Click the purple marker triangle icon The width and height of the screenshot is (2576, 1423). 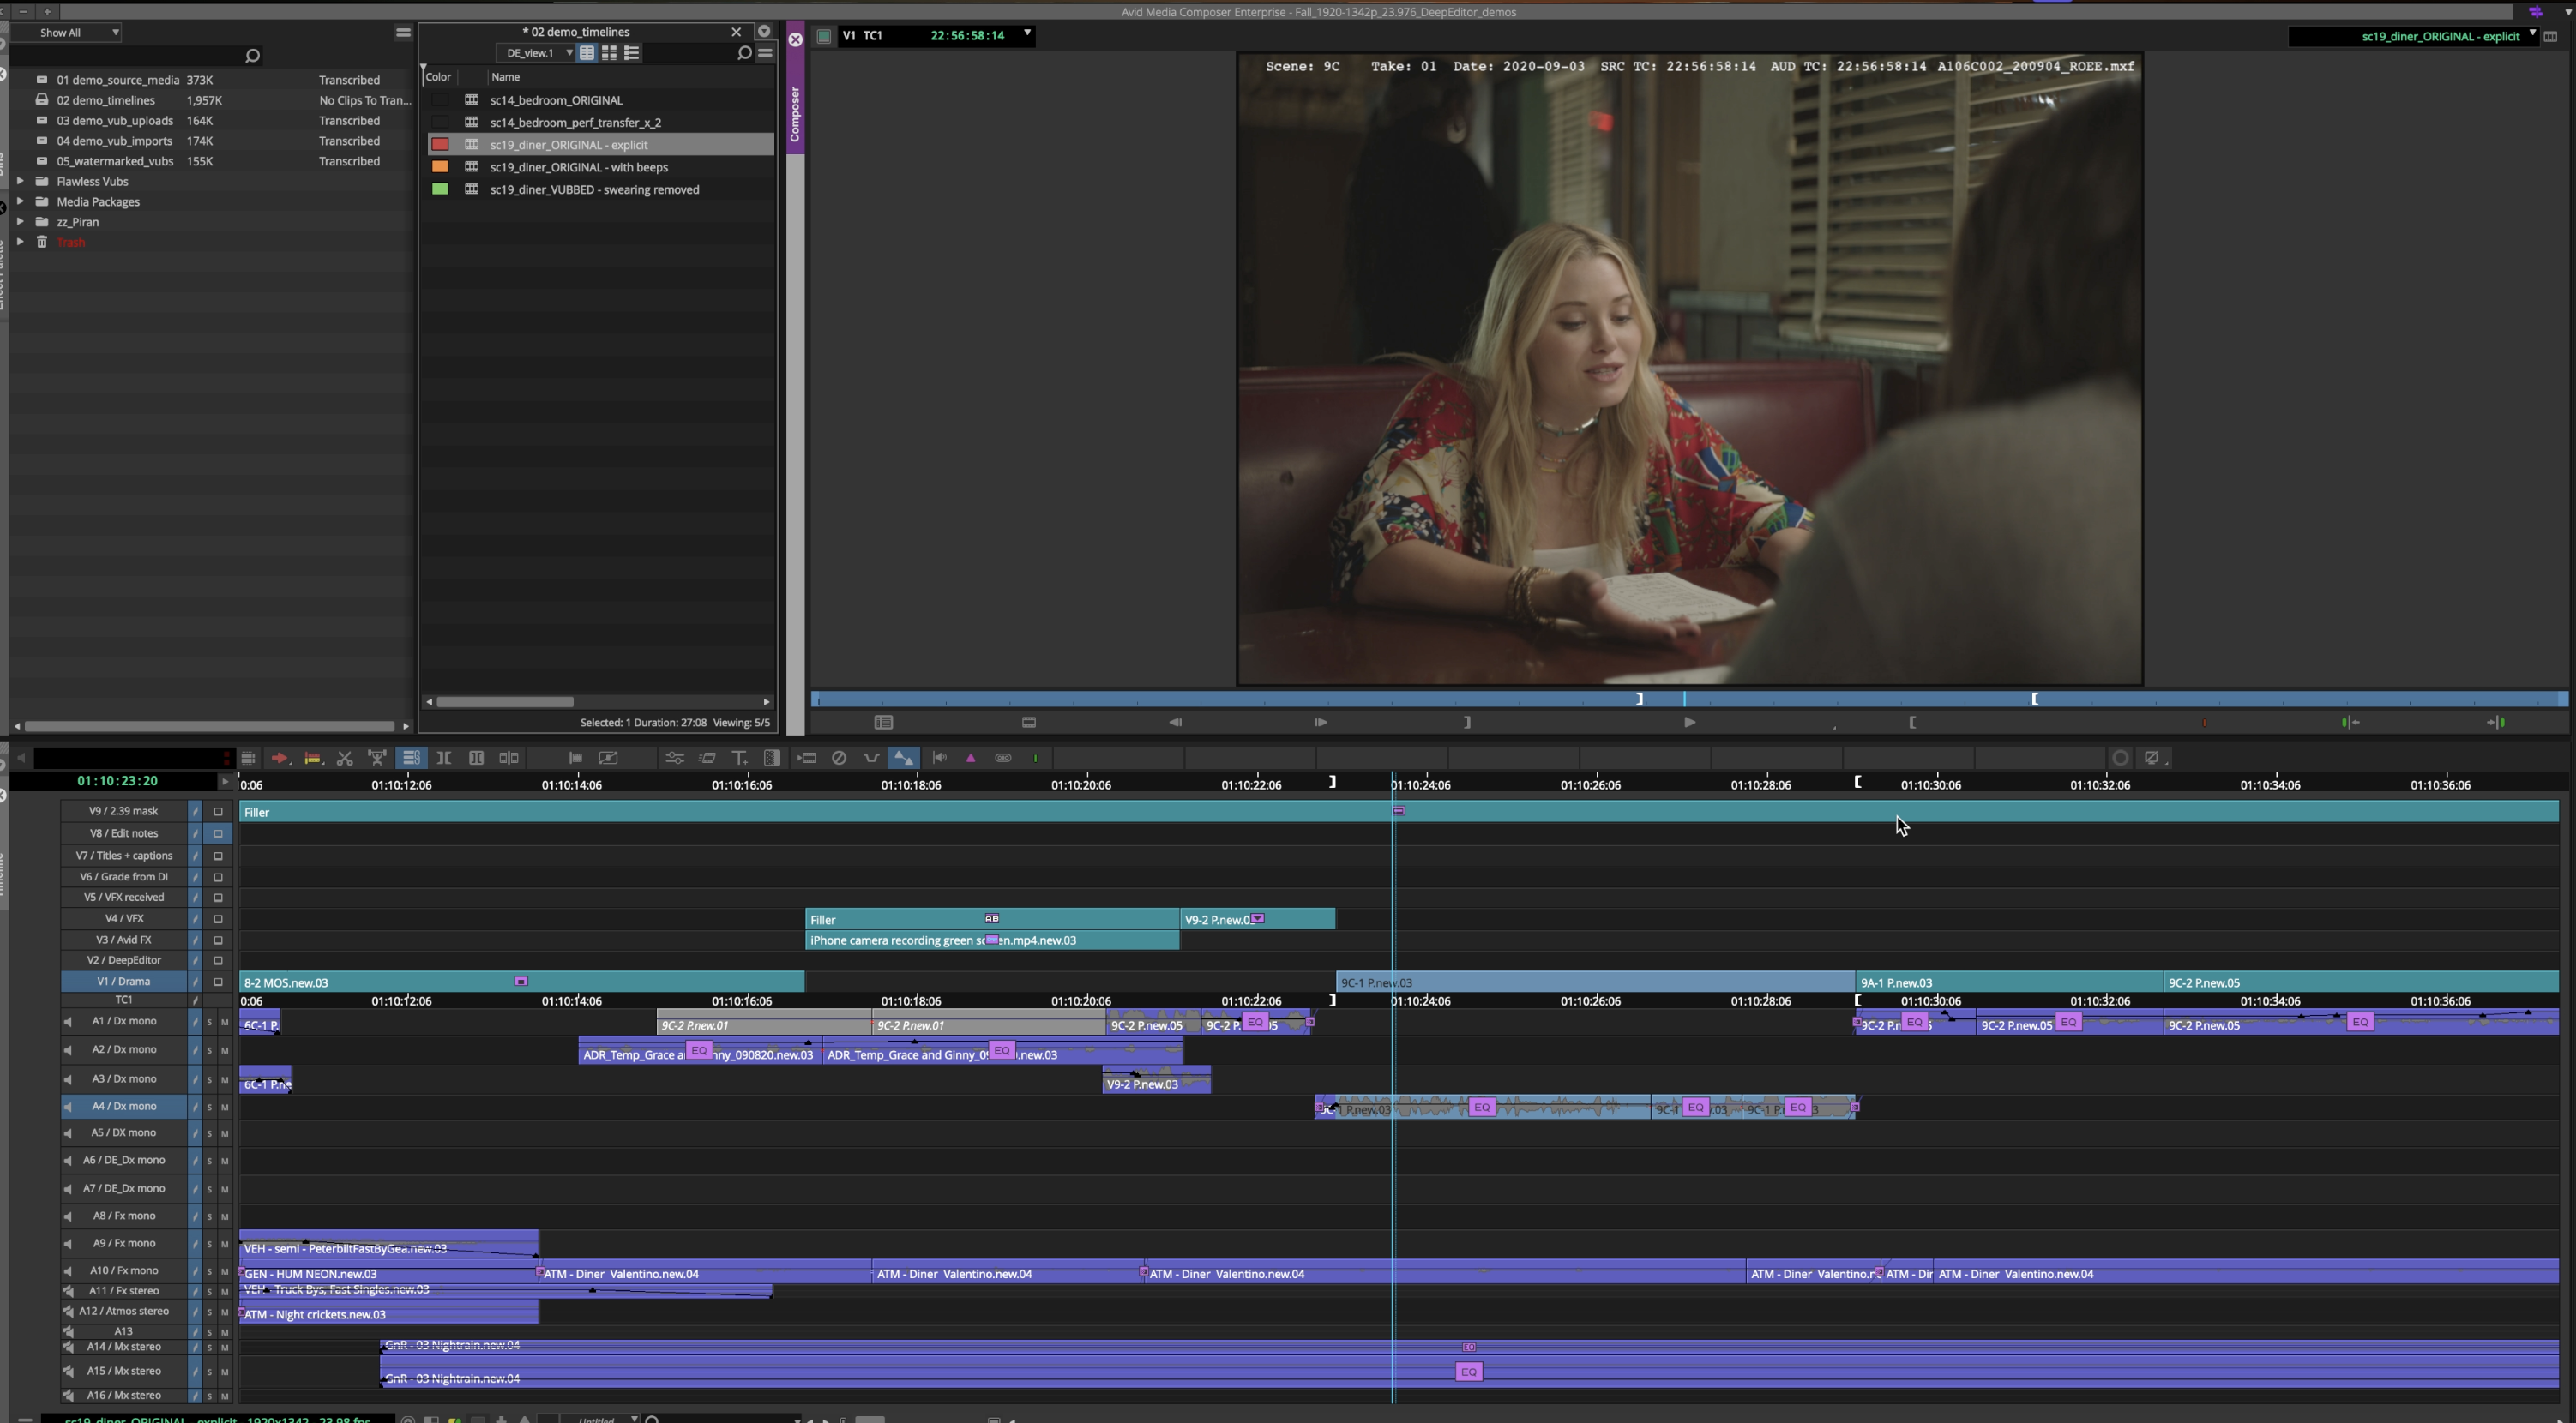pyautogui.click(x=970, y=758)
